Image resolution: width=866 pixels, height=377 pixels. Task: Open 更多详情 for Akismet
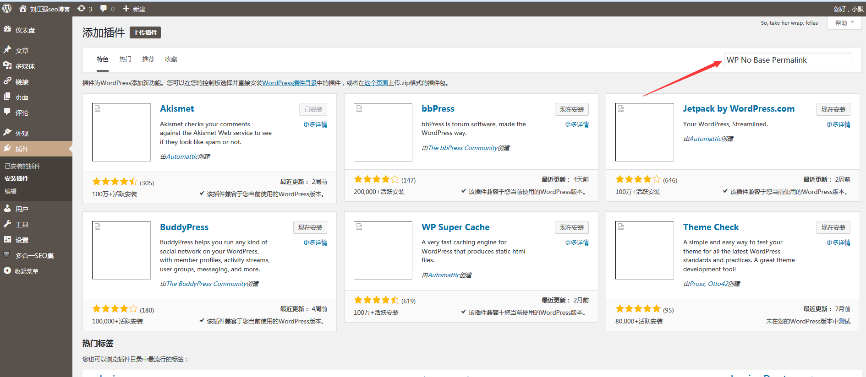pos(315,124)
